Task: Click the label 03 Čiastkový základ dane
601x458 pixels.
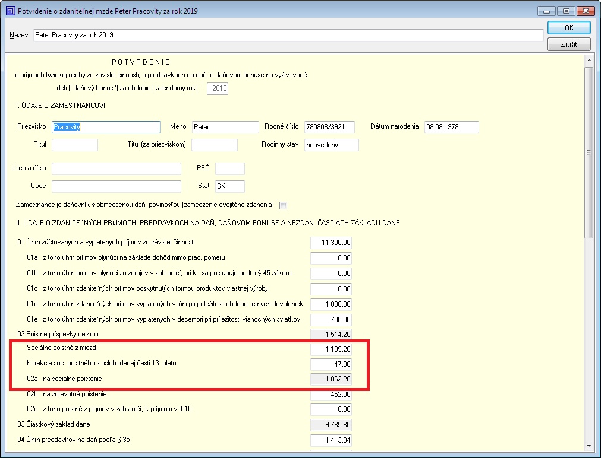Action: tap(54, 424)
